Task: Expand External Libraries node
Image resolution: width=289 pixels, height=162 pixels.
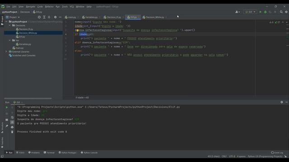Action: coord(6,52)
